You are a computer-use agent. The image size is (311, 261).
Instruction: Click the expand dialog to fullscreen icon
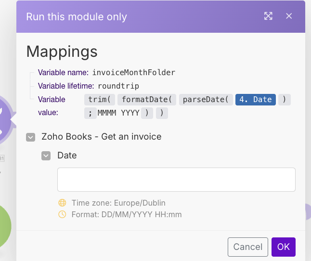click(x=268, y=16)
